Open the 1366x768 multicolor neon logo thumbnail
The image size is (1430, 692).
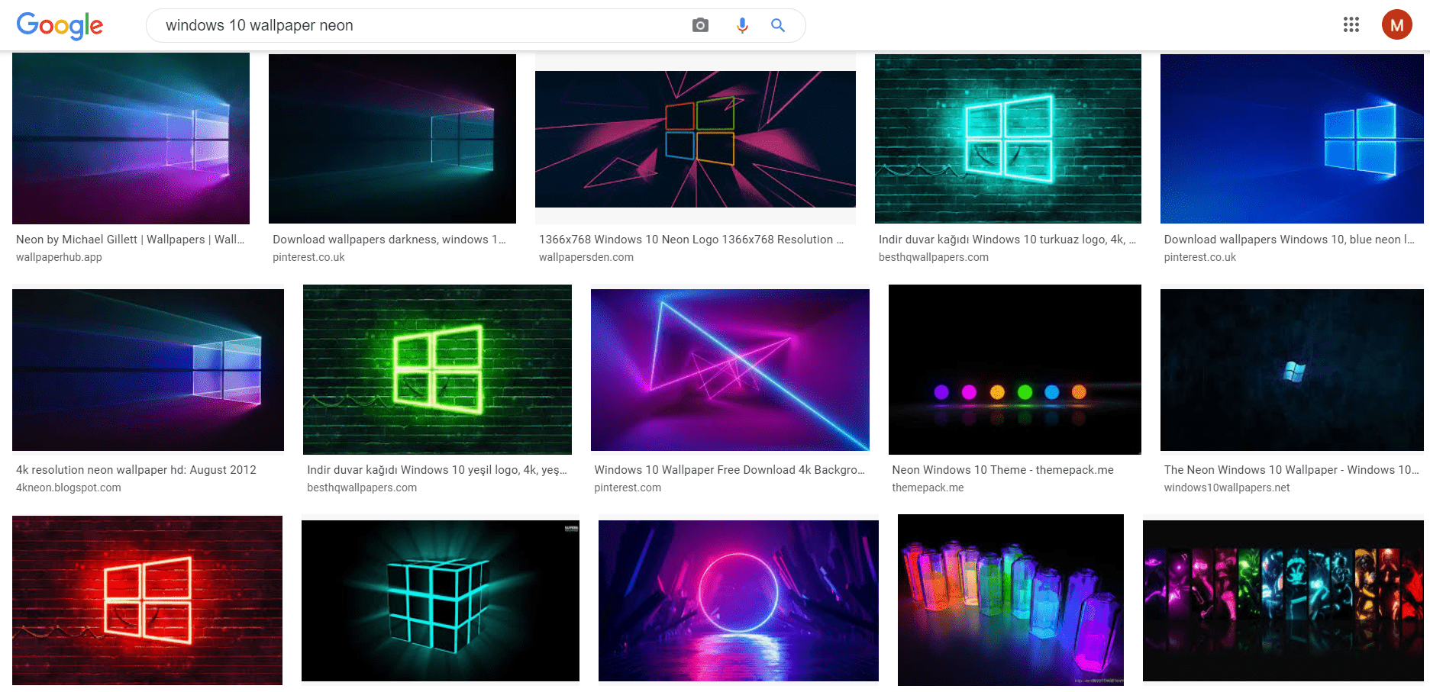696,139
